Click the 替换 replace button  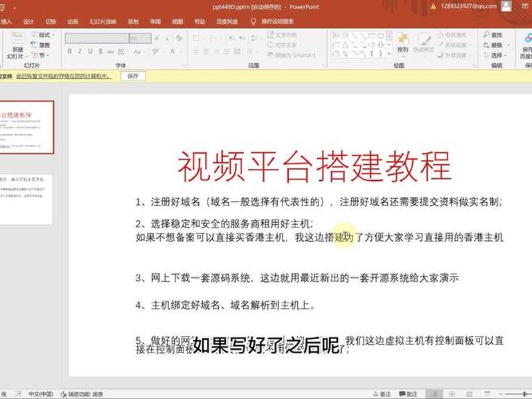tap(495, 45)
